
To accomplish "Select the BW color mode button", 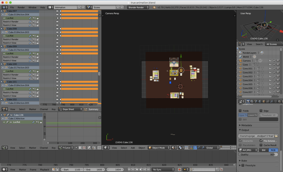I will pos(264,150).
